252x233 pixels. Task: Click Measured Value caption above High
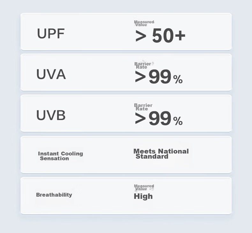click(x=144, y=187)
